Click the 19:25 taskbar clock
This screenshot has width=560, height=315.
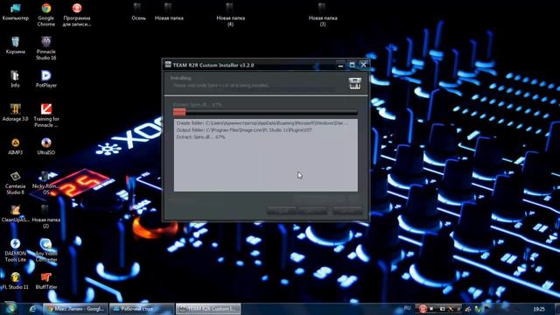pos(539,309)
